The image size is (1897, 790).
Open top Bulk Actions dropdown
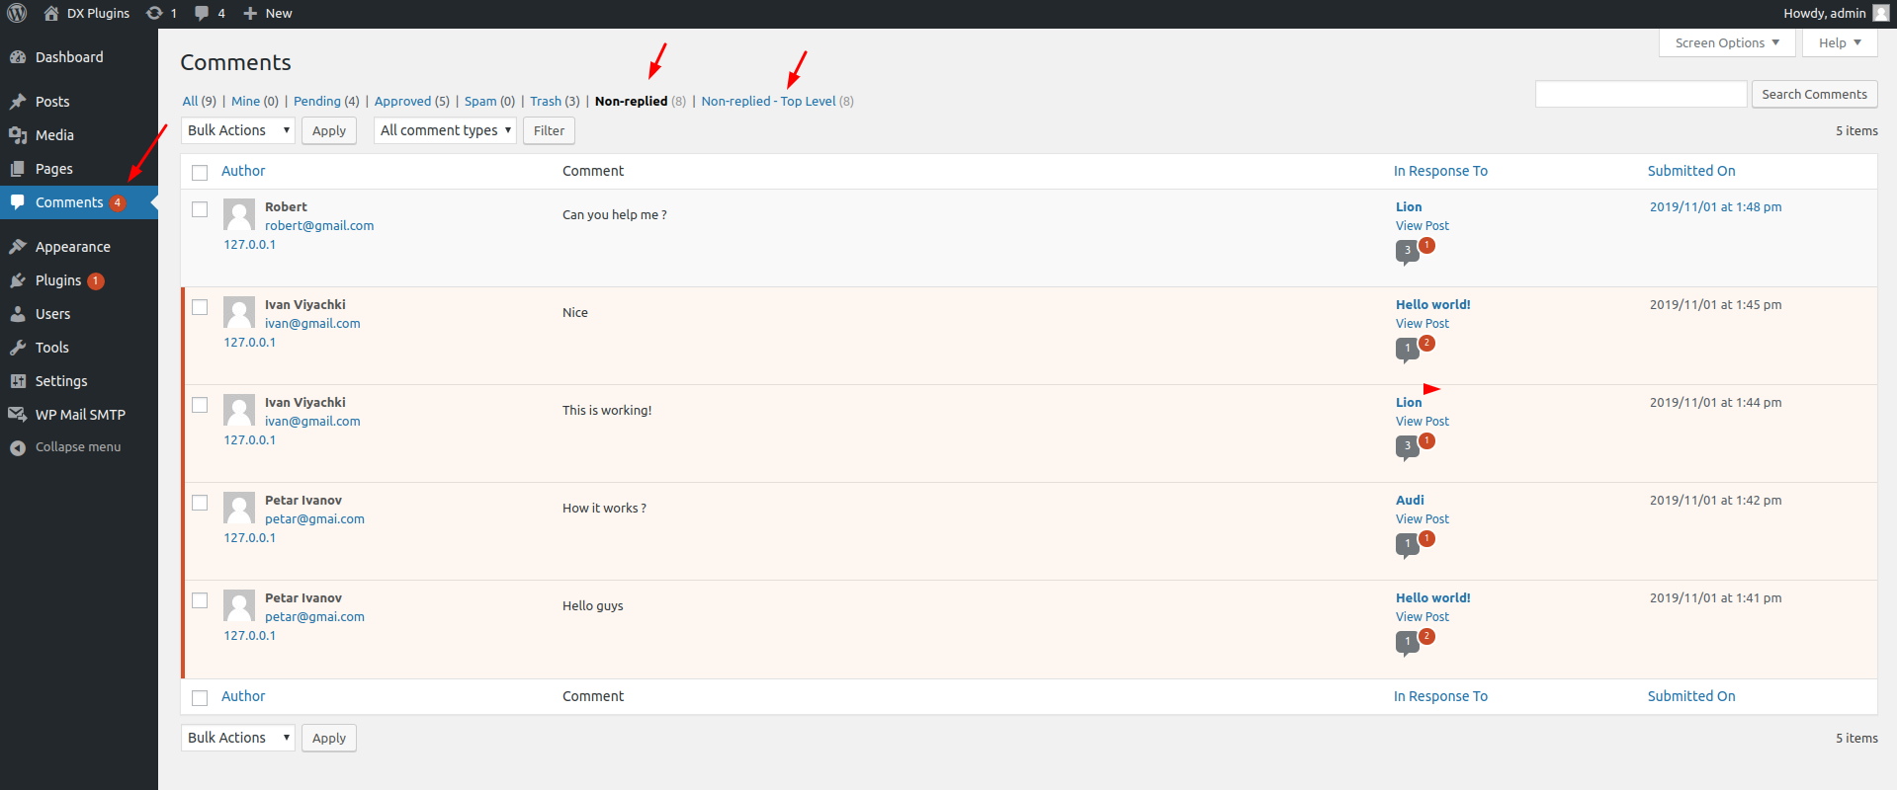(238, 130)
